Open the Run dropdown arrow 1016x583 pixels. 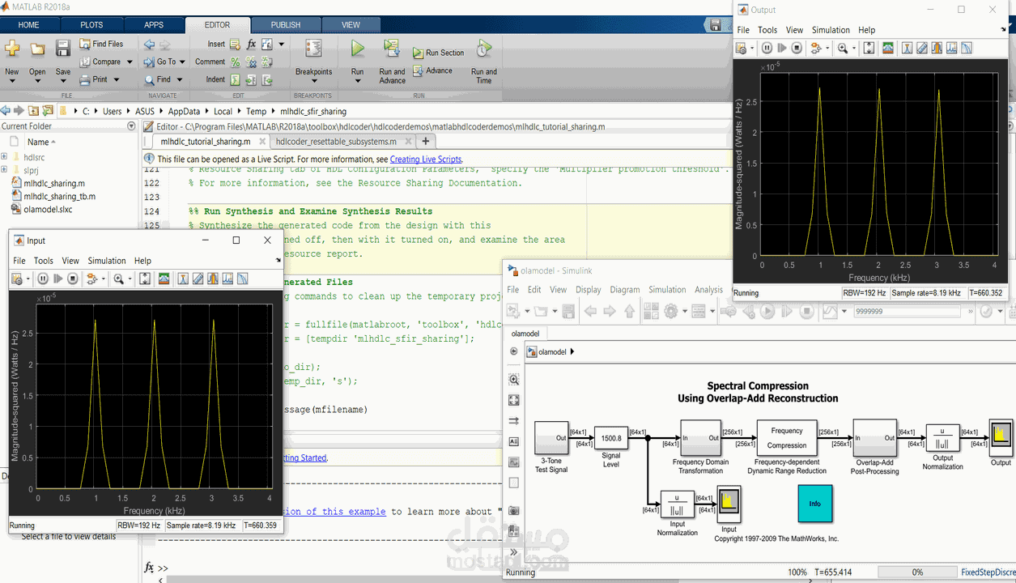coord(357,82)
